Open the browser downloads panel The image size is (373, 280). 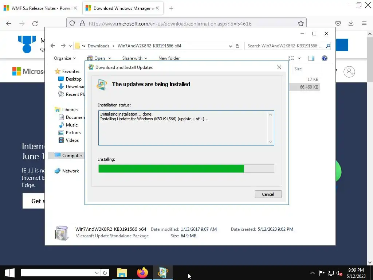coord(351,23)
